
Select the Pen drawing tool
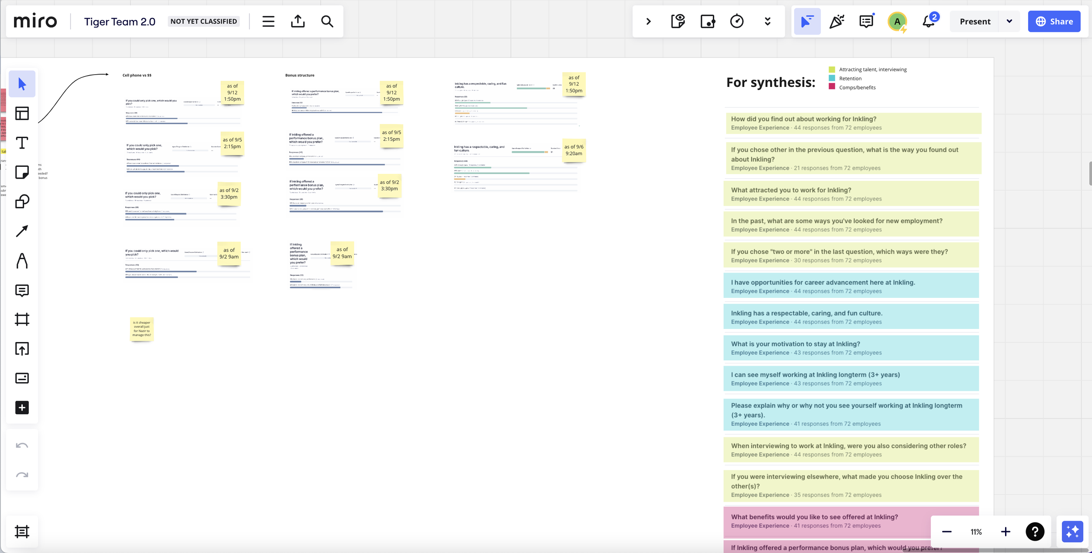pyautogui.click(x=22, y=261)
